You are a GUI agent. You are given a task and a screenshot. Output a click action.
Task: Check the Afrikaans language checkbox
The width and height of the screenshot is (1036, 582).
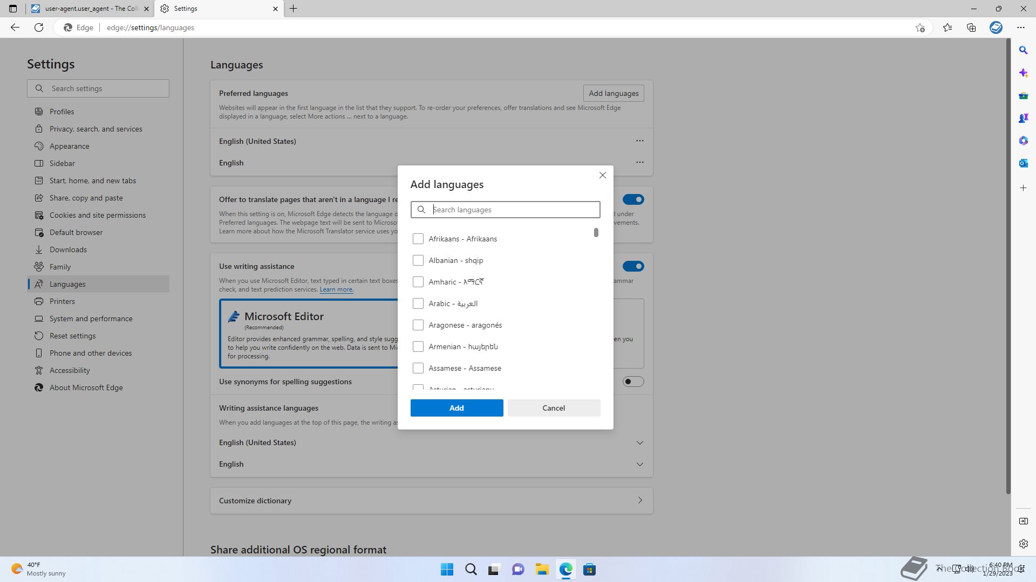418,239
